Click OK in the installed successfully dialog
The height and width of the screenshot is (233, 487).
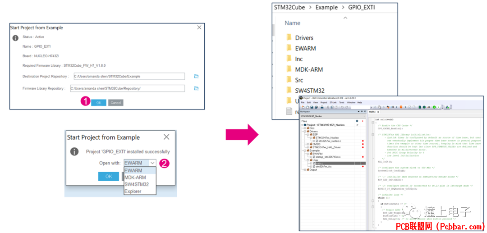pos(108,176)
